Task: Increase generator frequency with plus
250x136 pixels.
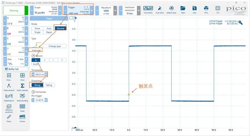Action: pos(26,59)
